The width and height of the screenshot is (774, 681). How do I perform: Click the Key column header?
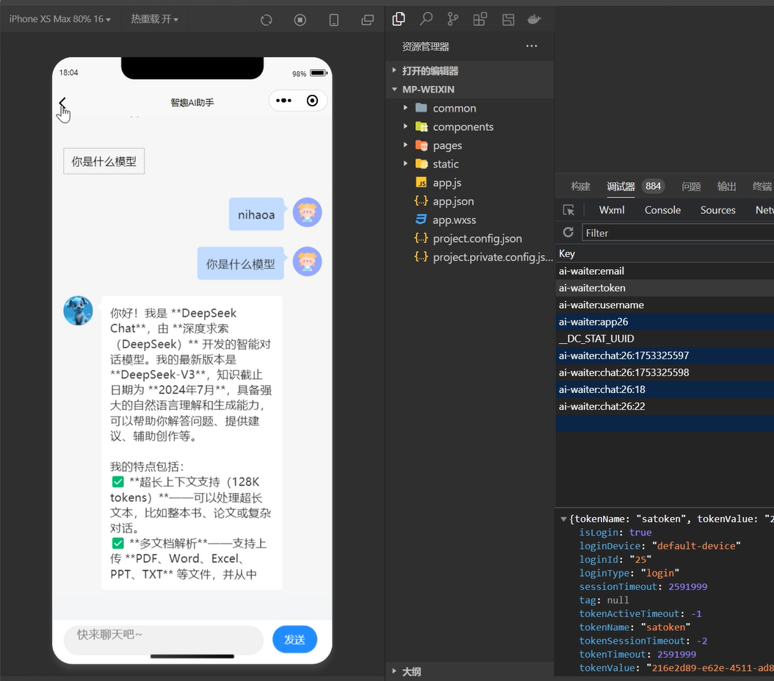pos(665,253)
